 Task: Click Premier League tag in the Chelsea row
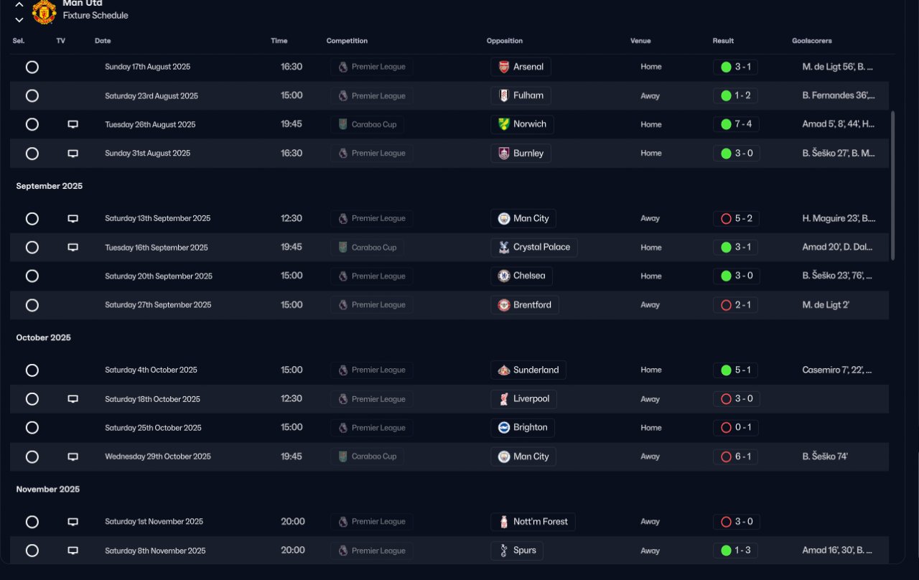coord(372,276)
